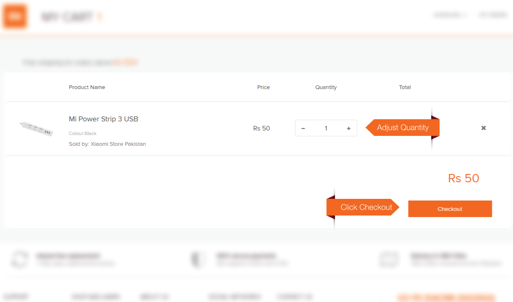This screenshot has height=302, width=513.
Task: Remove Mi Power Strip with the X icon
Action: [484, 128]
